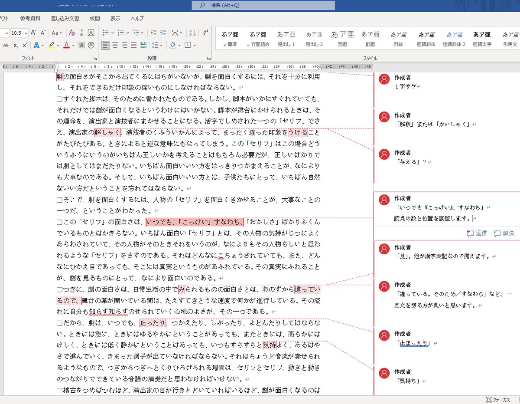The image size is (520, 404).
Task: Decrease paragraph indent
Action: point(153,33)
